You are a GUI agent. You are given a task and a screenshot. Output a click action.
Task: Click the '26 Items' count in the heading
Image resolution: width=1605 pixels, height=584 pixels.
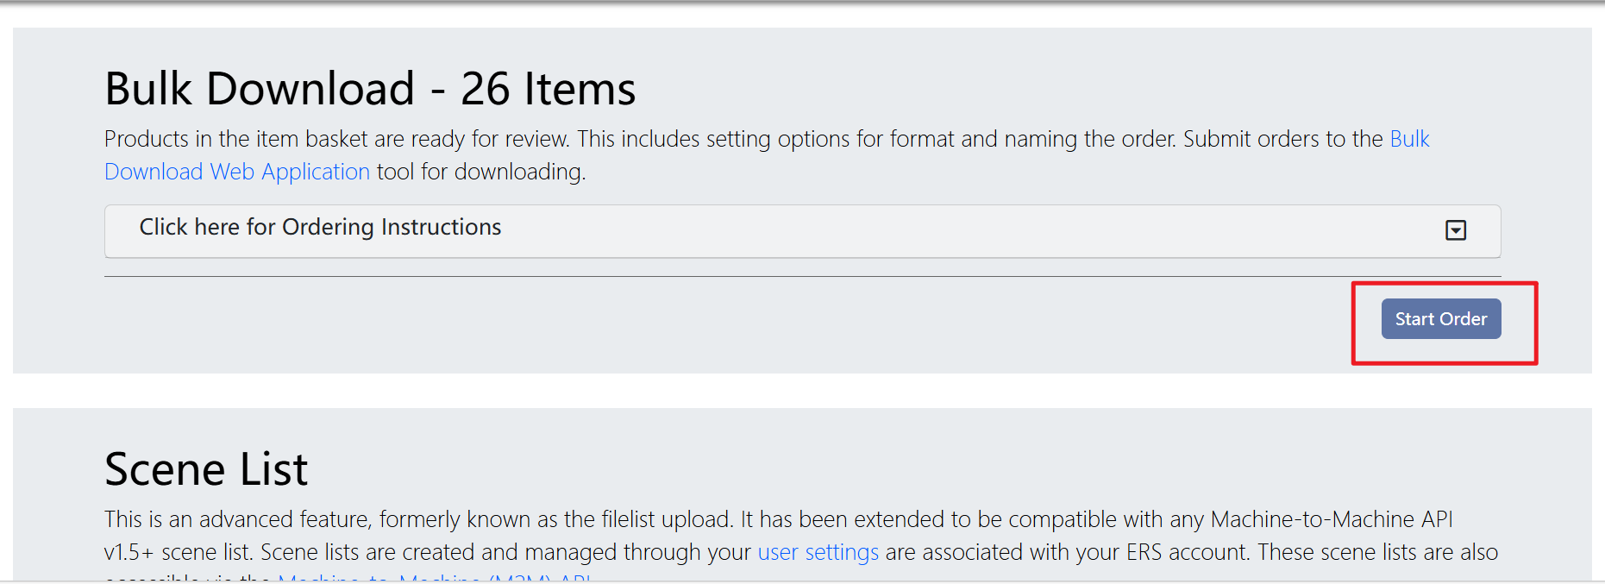pyautogui.click(x=548, y=88)
